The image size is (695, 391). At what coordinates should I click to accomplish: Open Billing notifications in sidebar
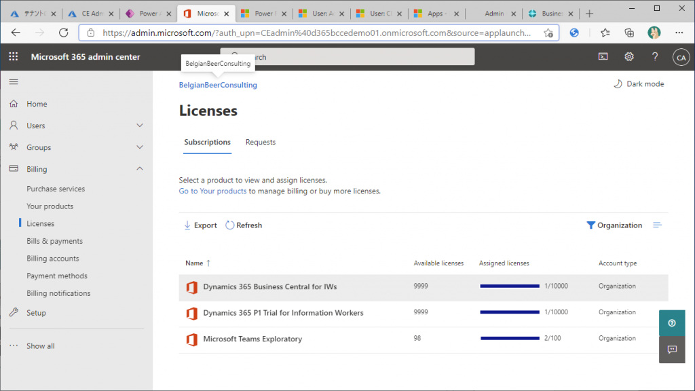click(x=58, y=293)
